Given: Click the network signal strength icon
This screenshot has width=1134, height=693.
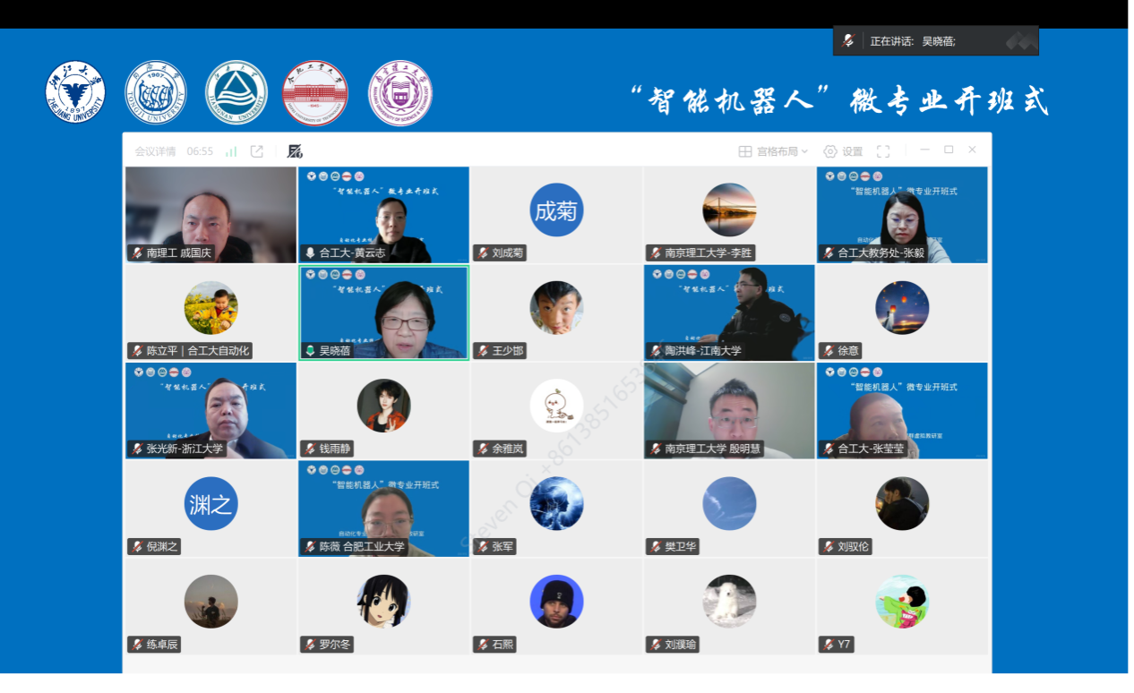Looking at the screenshot, I should pos(231,151).
